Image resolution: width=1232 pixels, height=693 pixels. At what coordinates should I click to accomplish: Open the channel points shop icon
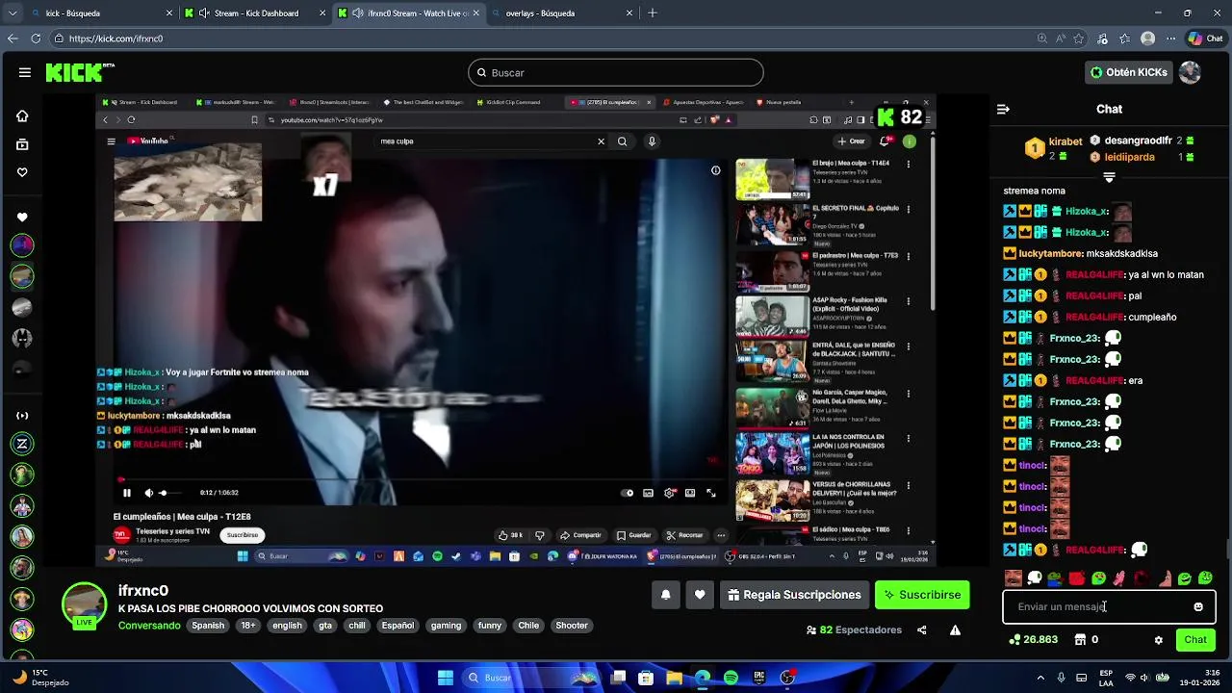[x=1080, y=640]
